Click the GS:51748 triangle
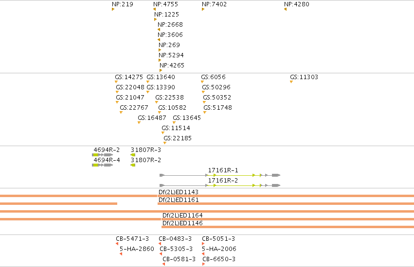Screen dimensions: 414x267 point(205,113)
